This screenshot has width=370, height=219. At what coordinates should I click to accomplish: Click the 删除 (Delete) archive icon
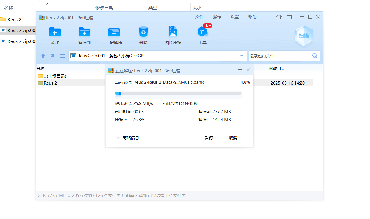[x=143, y=35]
